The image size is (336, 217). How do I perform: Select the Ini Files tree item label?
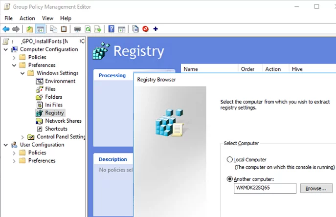click(x=54, y=105)
